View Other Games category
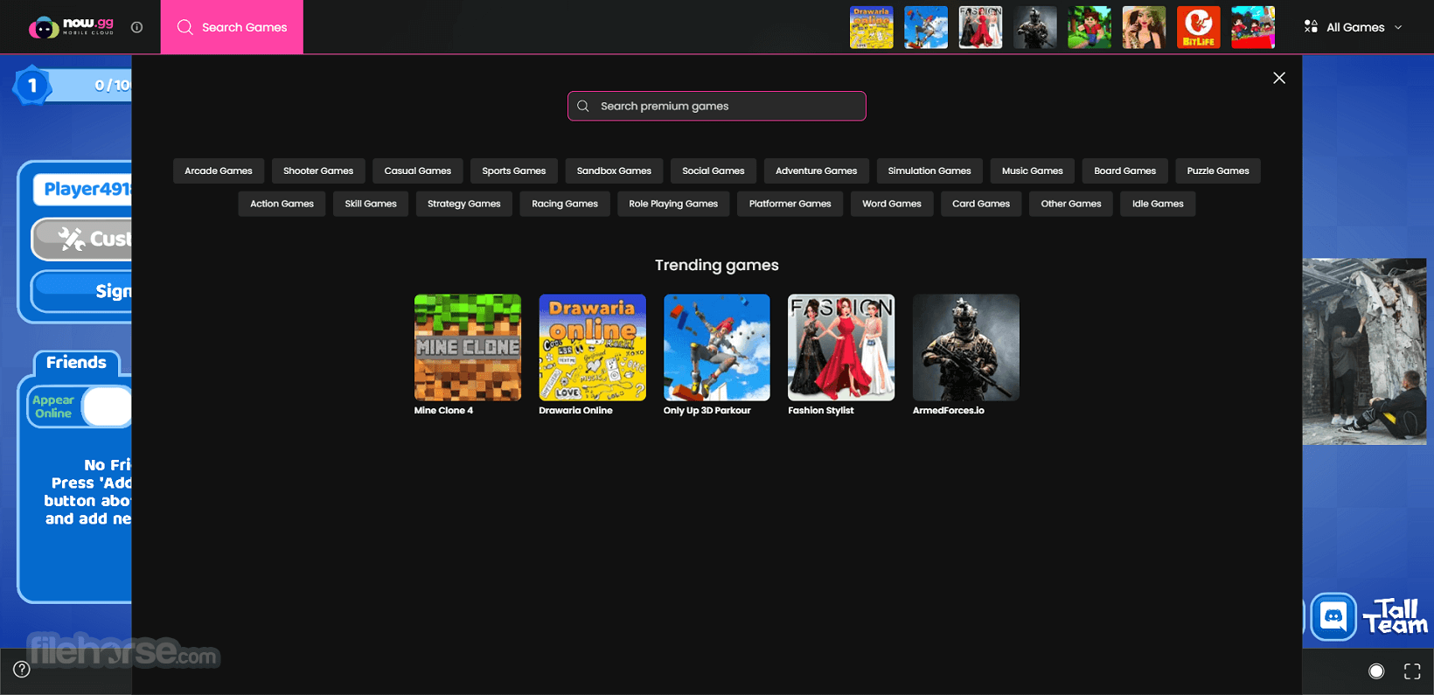1434x695 pixels. pyautogui.click(x=1071, y=204)
